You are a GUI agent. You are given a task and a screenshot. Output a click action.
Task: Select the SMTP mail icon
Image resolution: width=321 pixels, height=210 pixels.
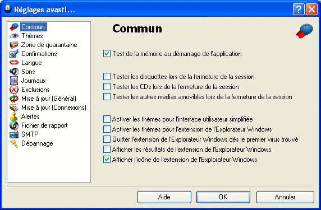click(14, 134)
